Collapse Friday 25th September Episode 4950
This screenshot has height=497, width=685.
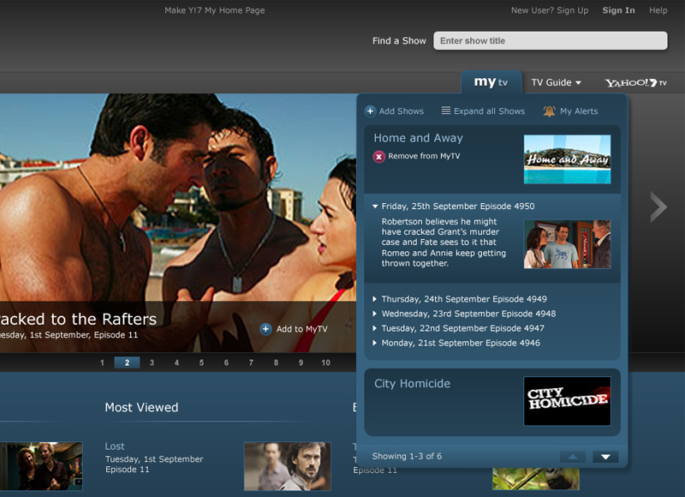click(374, 206)
